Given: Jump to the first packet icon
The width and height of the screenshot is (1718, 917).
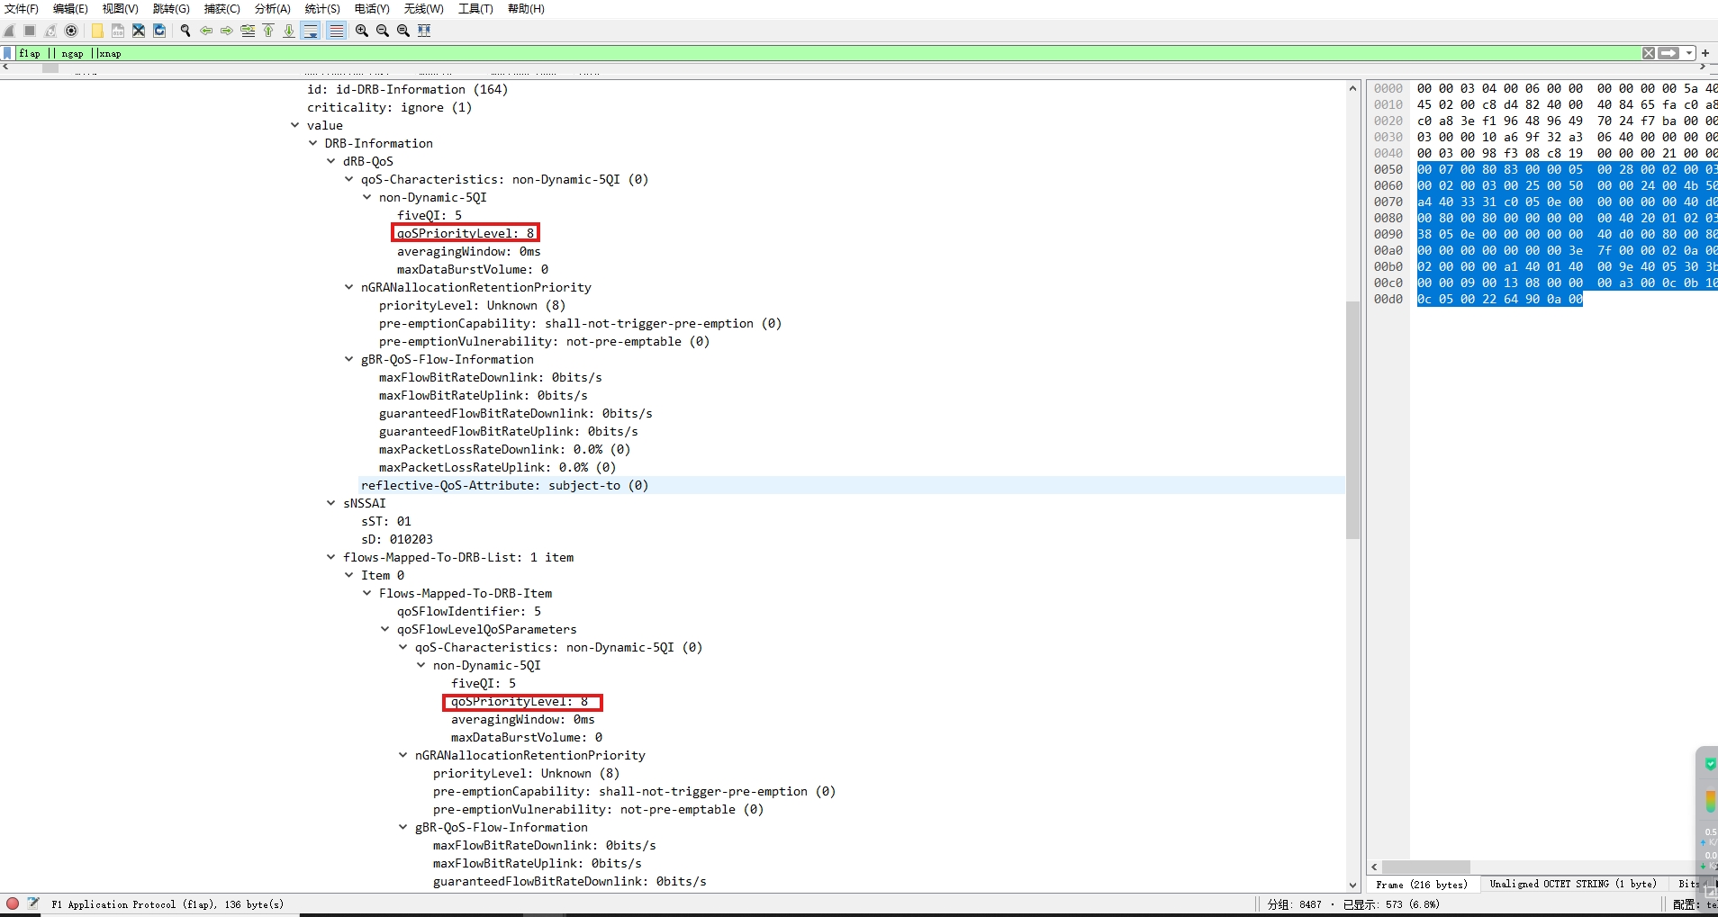Looking at the screenshot, I should click(268, 31).
